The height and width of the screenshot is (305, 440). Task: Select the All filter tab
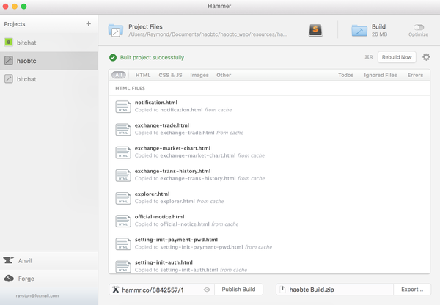click(119, 75)
